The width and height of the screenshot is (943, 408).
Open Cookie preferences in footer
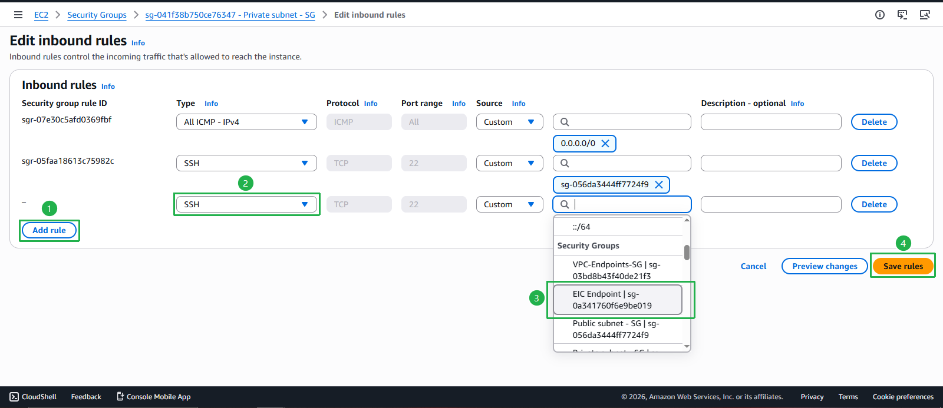coord(903,397)
